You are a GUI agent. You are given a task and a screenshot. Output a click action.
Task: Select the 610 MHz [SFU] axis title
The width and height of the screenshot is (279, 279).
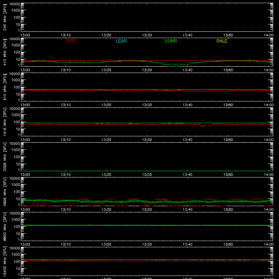click(x=5, y=87)
